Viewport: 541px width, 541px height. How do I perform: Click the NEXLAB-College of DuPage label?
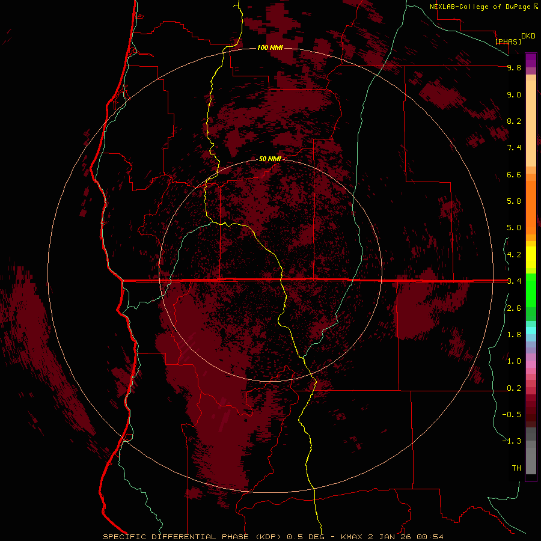480,7
